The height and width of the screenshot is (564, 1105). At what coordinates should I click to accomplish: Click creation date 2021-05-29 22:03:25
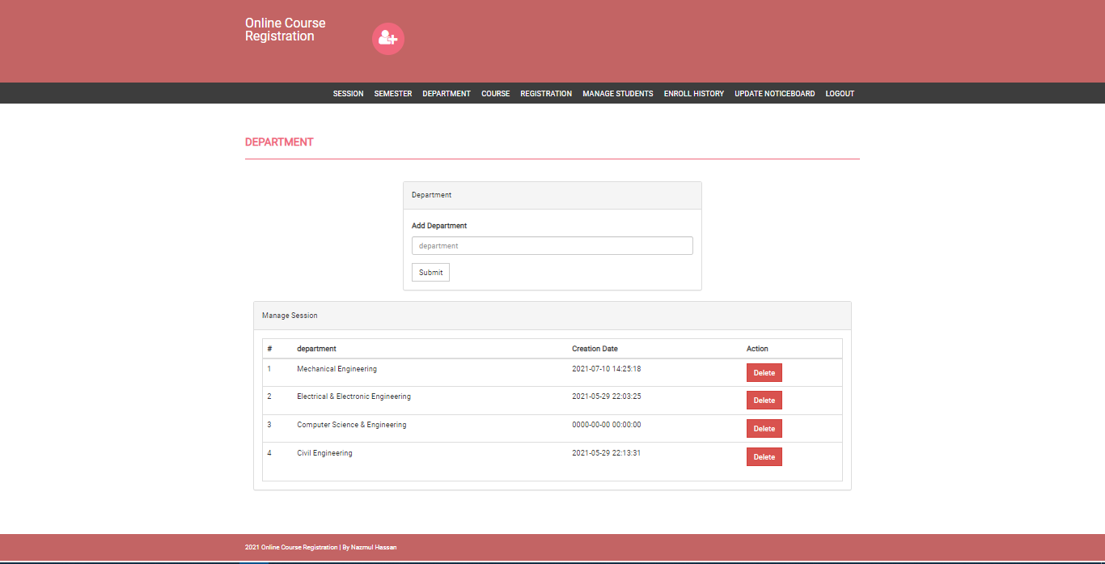click(607, 396)
